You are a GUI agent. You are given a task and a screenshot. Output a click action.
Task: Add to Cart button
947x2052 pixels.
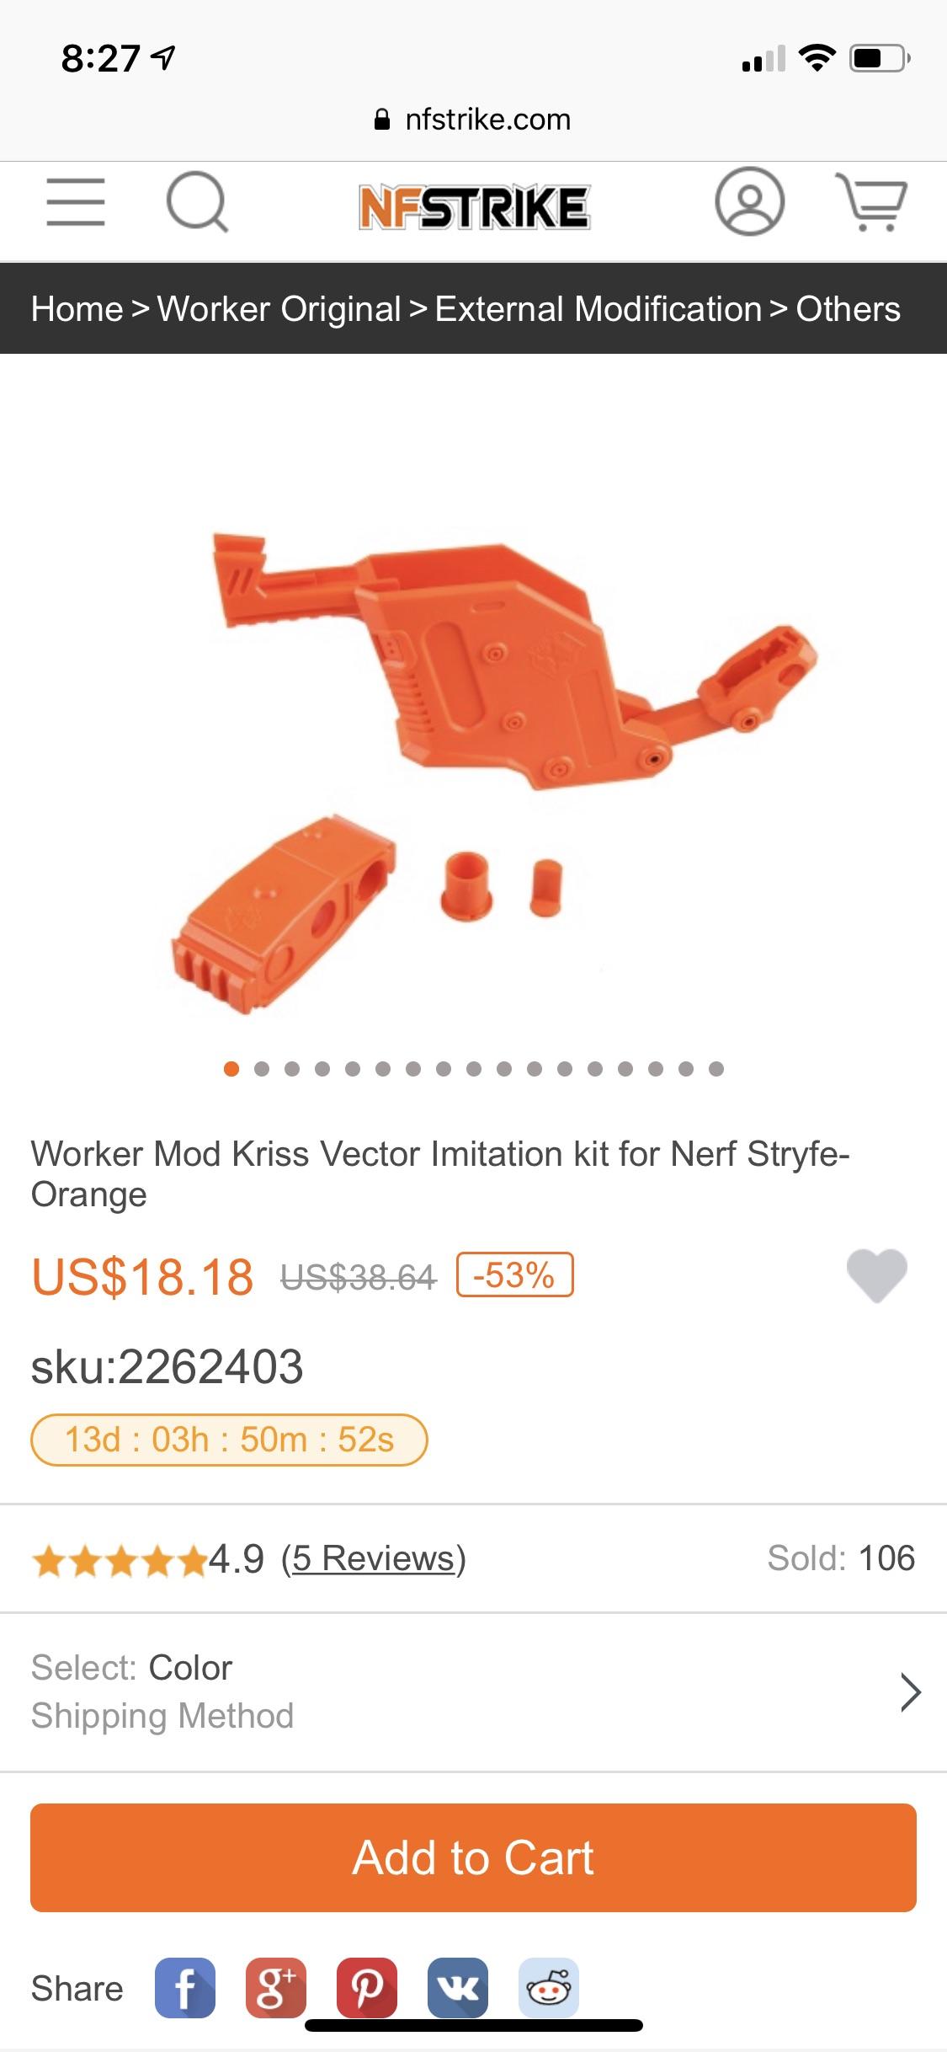tap(473, 1857)
